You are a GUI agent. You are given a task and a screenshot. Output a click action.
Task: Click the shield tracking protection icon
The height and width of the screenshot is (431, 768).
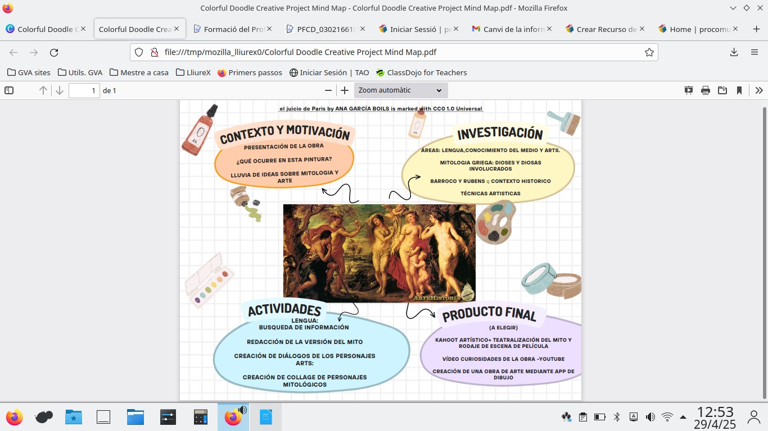coord(139,52)
